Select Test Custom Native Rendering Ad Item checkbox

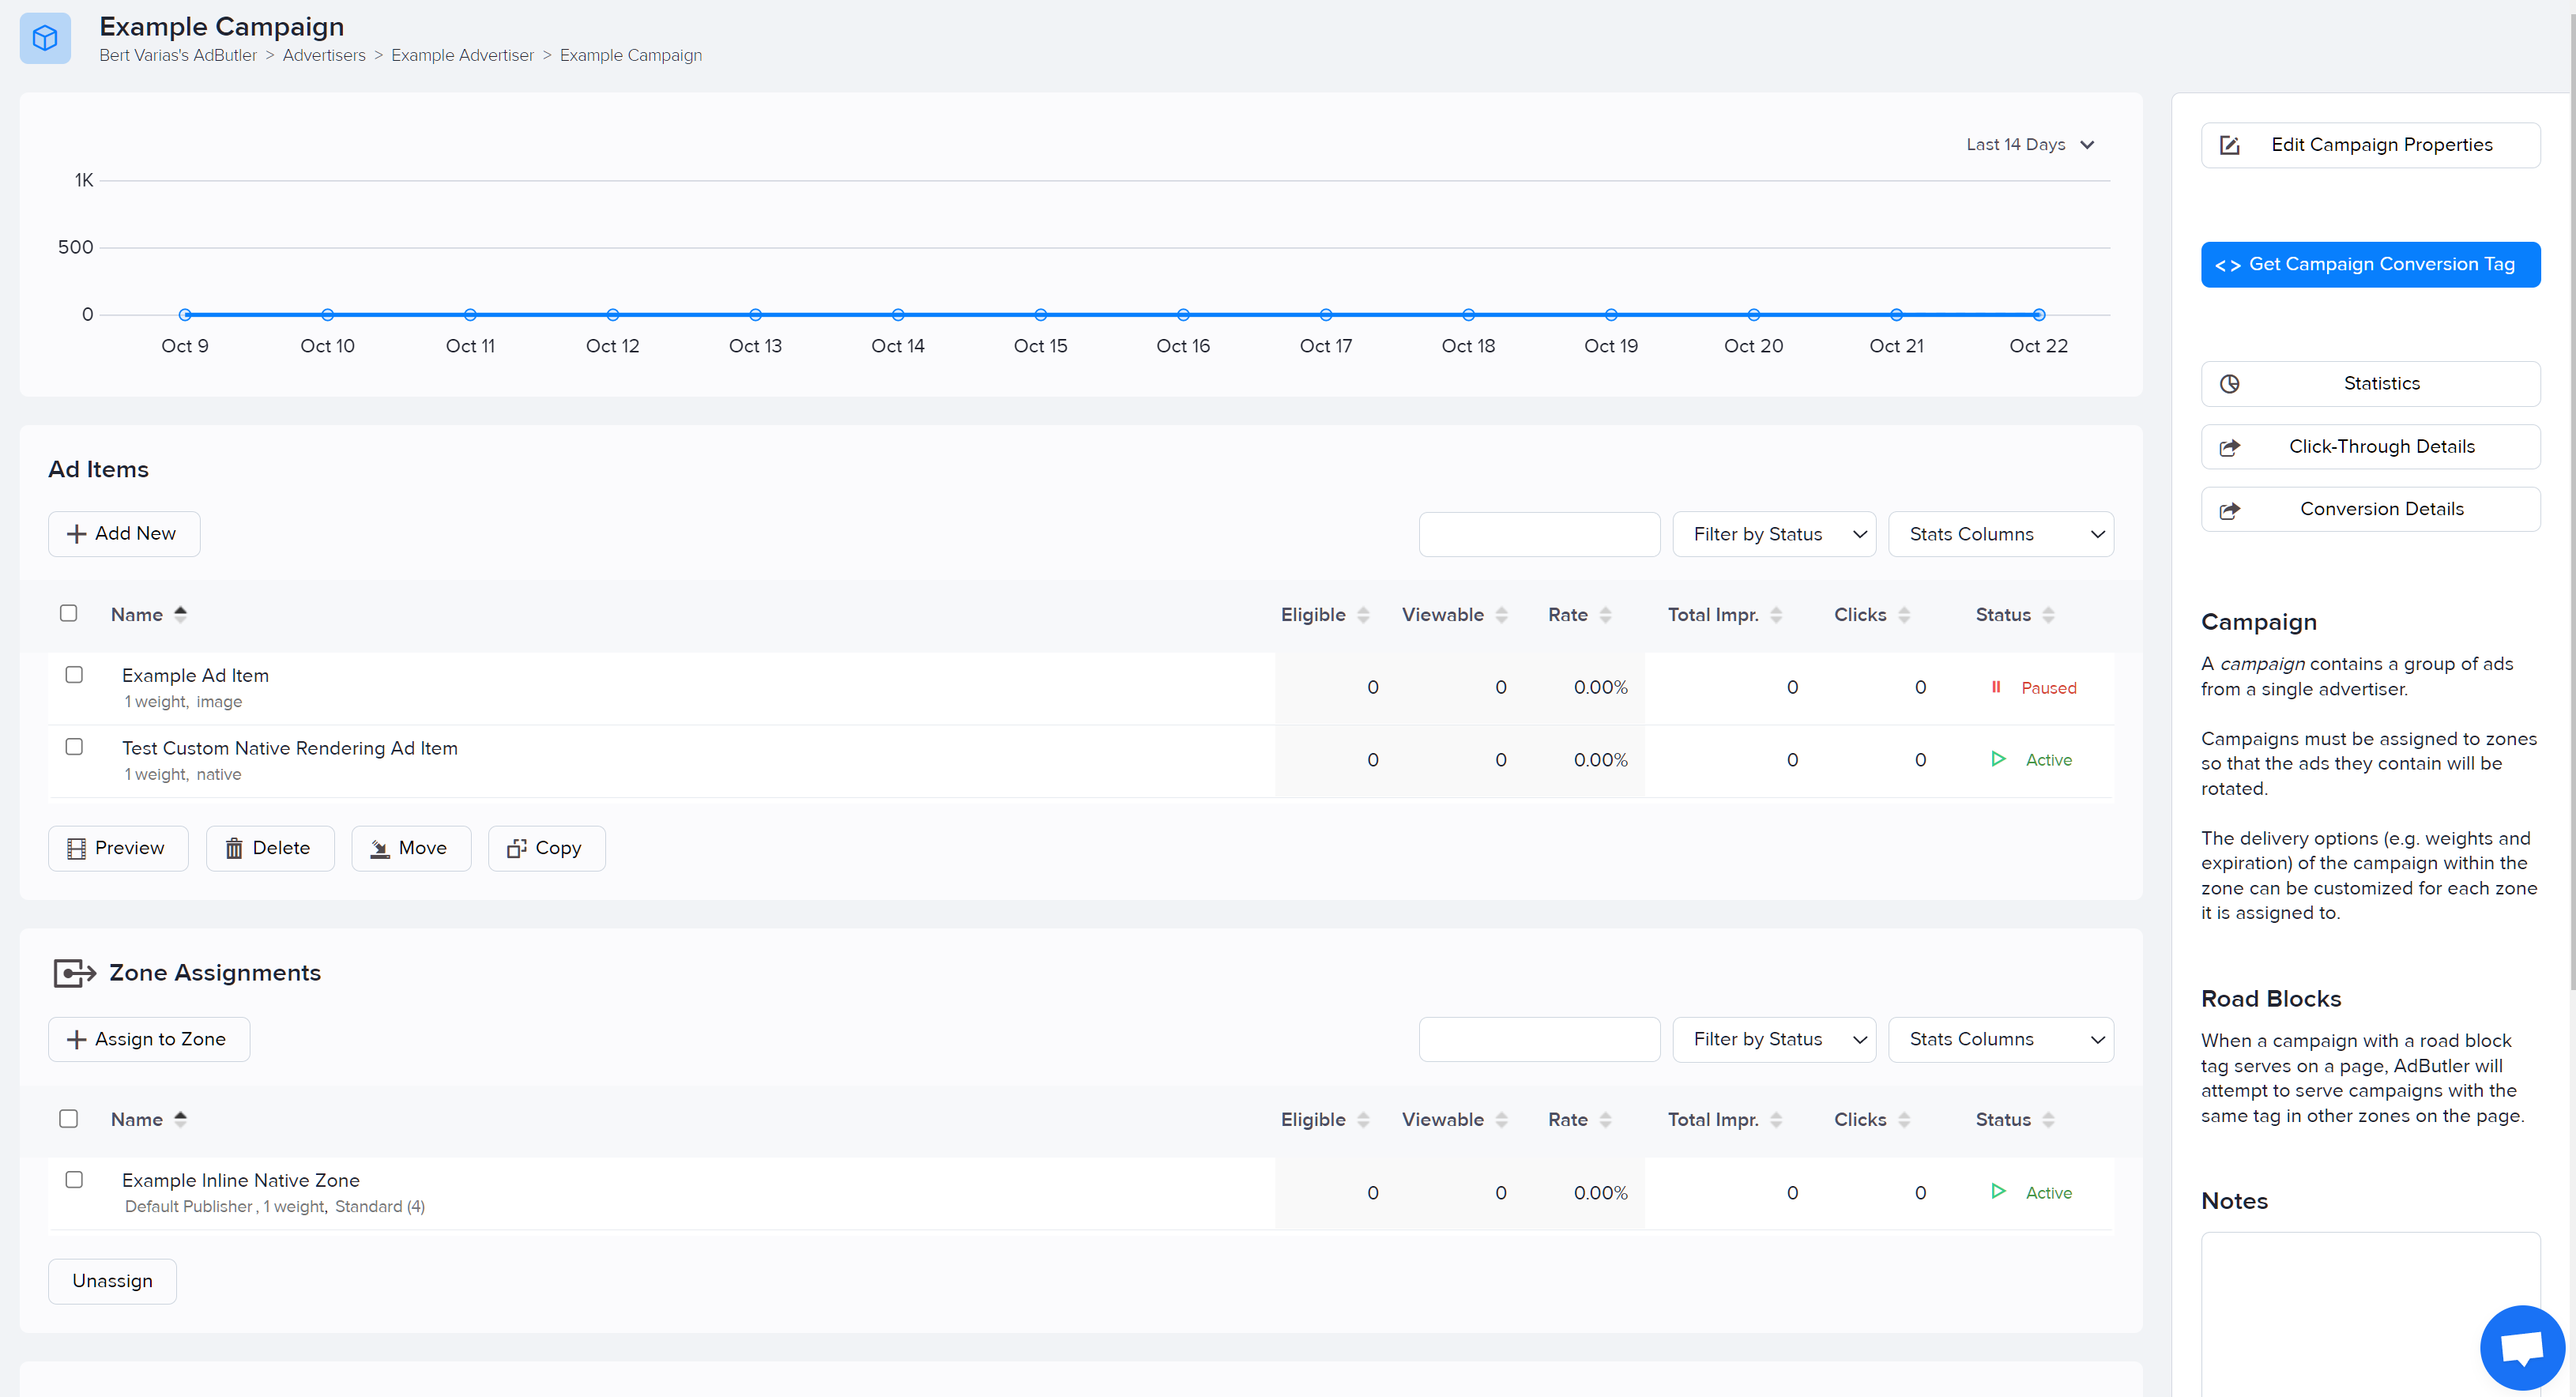pos(74,747)
